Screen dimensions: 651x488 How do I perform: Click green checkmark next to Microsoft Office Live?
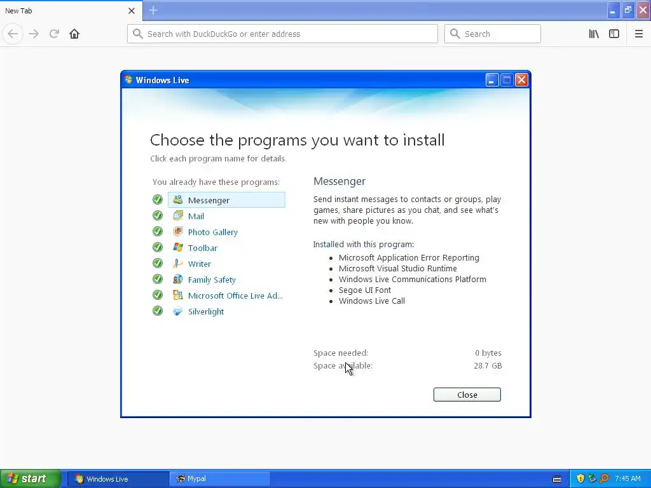pos(158,295)
